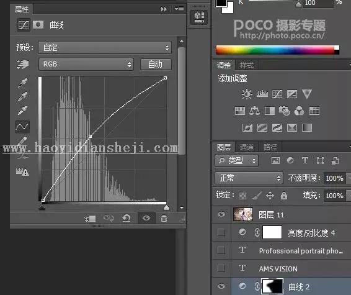The height and width of the screenshot is (295, 351).
Task: Click the histogram warning icon
Action: (22, 171)
